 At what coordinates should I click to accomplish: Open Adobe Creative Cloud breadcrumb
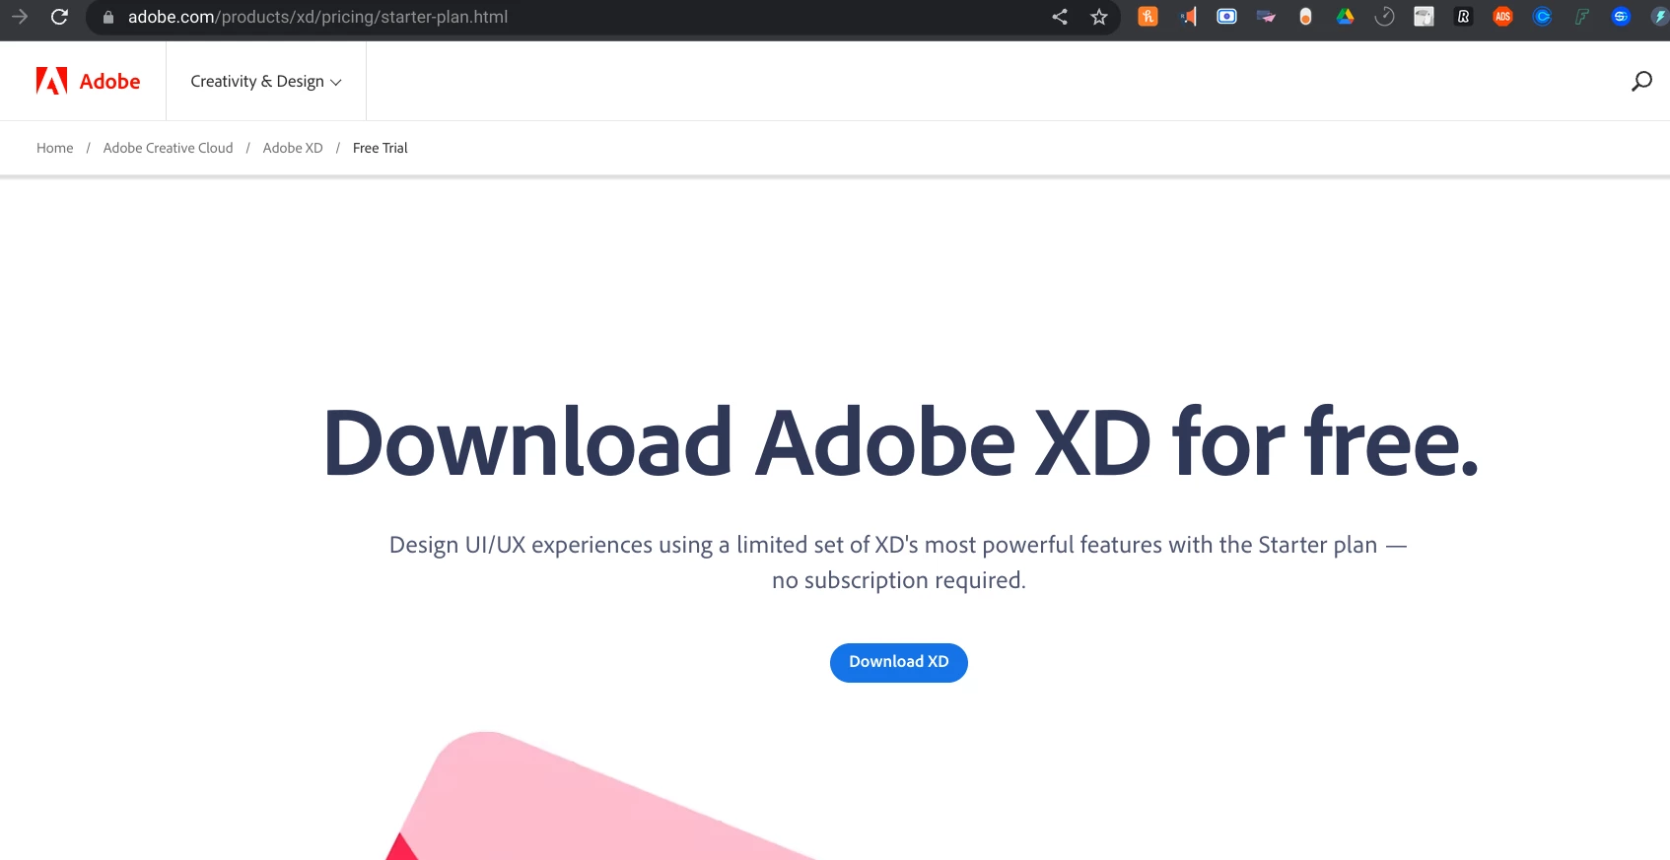tap(168, 148)
